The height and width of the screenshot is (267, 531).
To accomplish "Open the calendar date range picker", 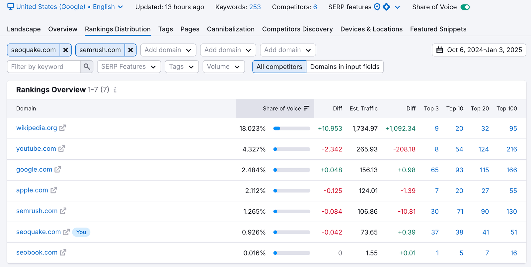I will [x=479, y=50].
